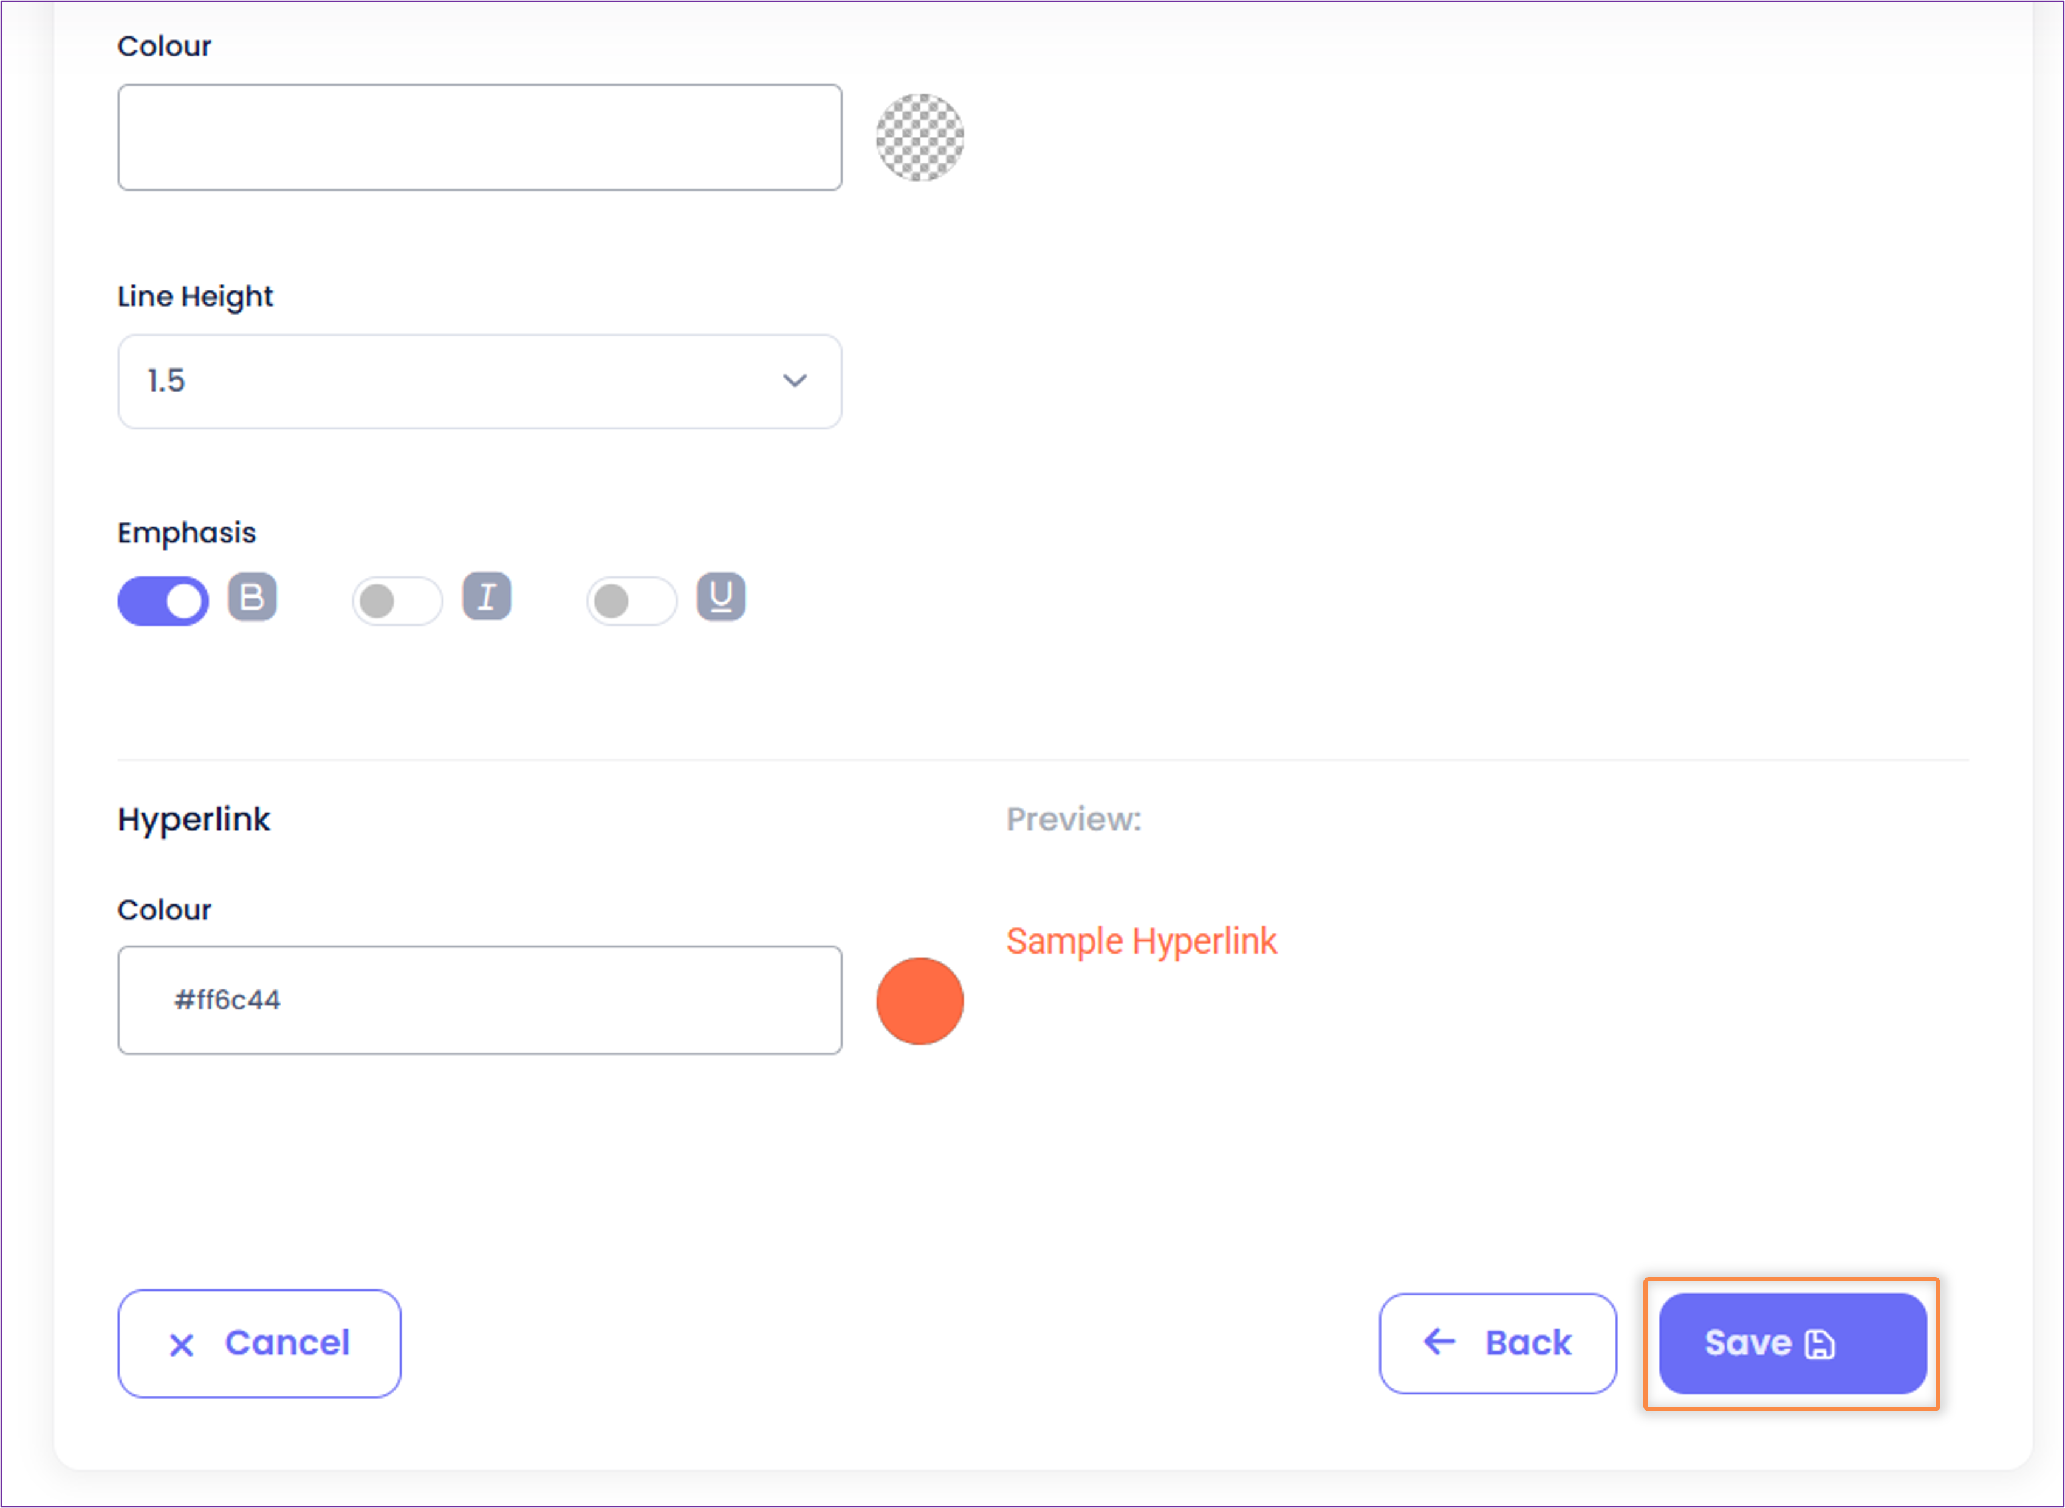
Task: Enable the italic emphasis toggle
Action: point(397,601)
